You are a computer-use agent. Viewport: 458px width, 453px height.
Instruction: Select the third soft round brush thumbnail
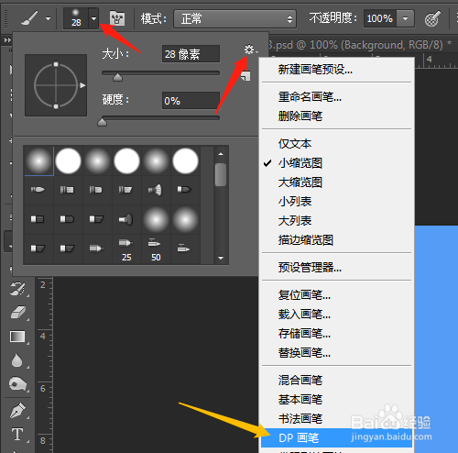point(97,161)
